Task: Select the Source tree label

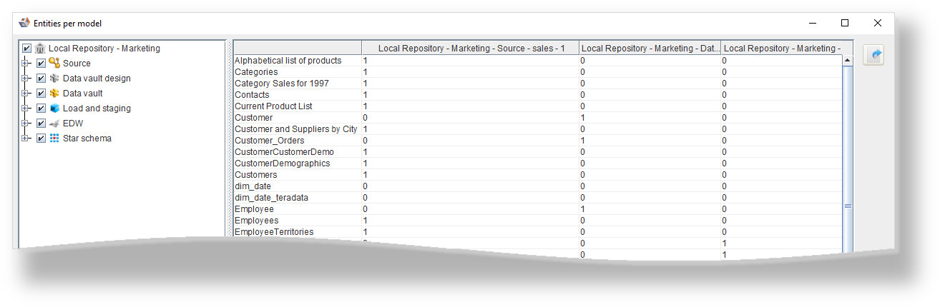Action: pyautogui.click(x=77, y=64)
